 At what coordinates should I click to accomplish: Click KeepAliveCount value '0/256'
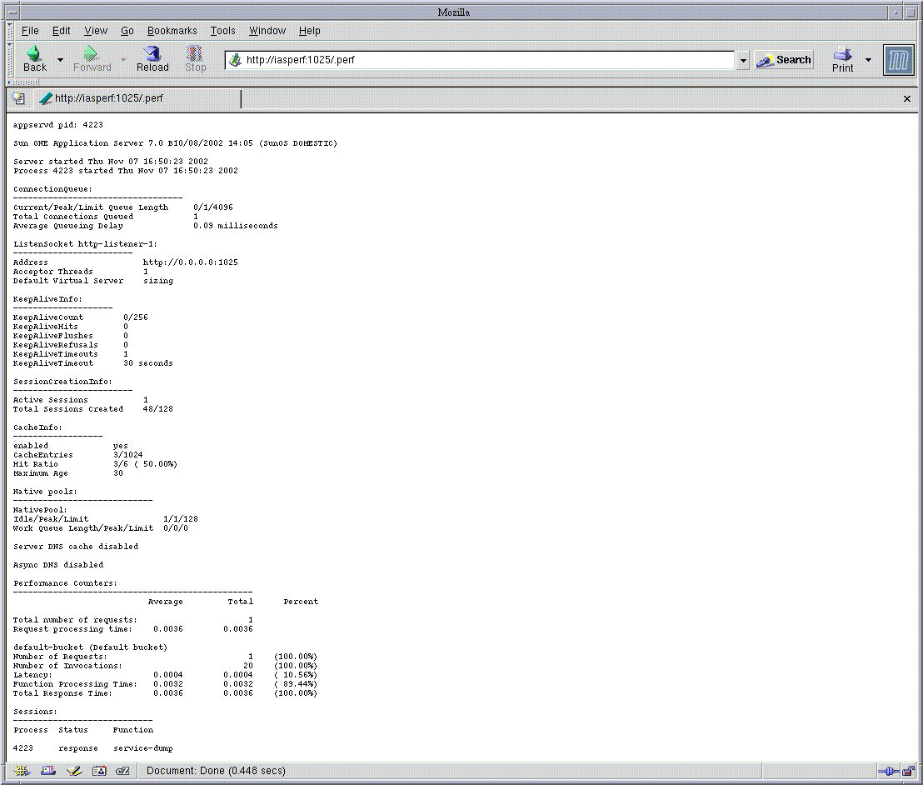pyautogui.click(x=136, y=317)
